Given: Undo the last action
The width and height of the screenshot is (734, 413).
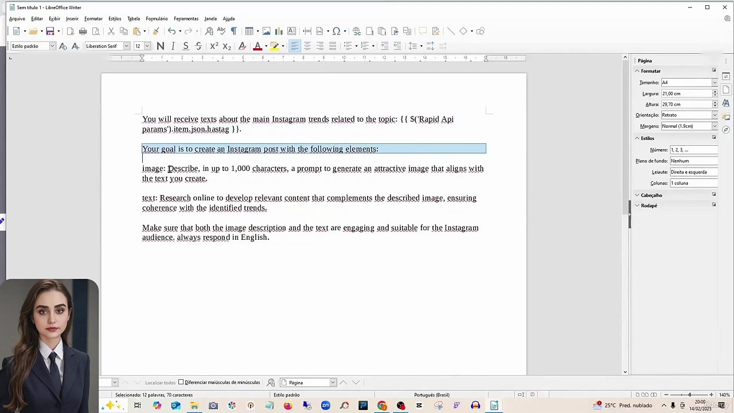Looking at the screenshot, I should point(171,31).
